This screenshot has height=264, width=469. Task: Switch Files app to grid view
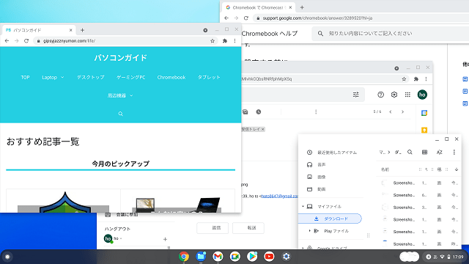click(x=424, y=152)
